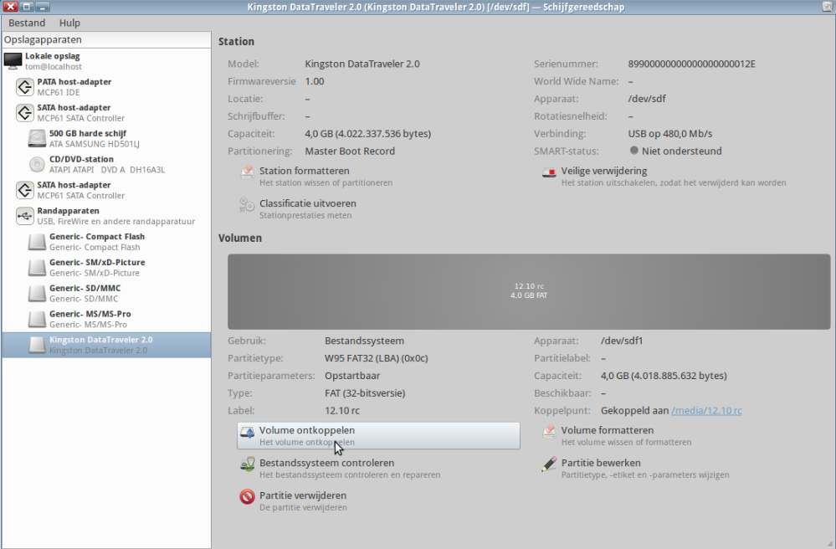836x549 pixels.
Task: Click the FAT (32-bitsversie) type value
Action: [x=365, y=393]
